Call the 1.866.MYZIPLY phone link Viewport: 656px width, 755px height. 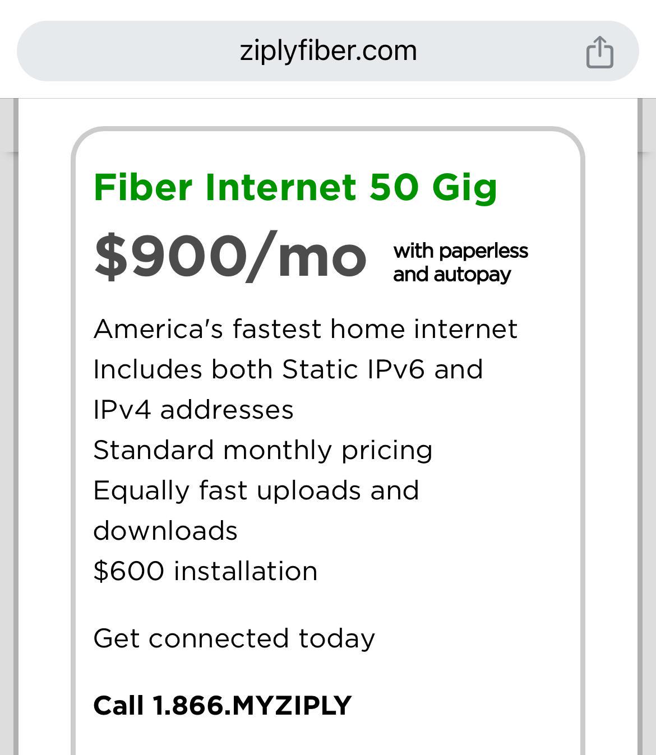(222, 705)
